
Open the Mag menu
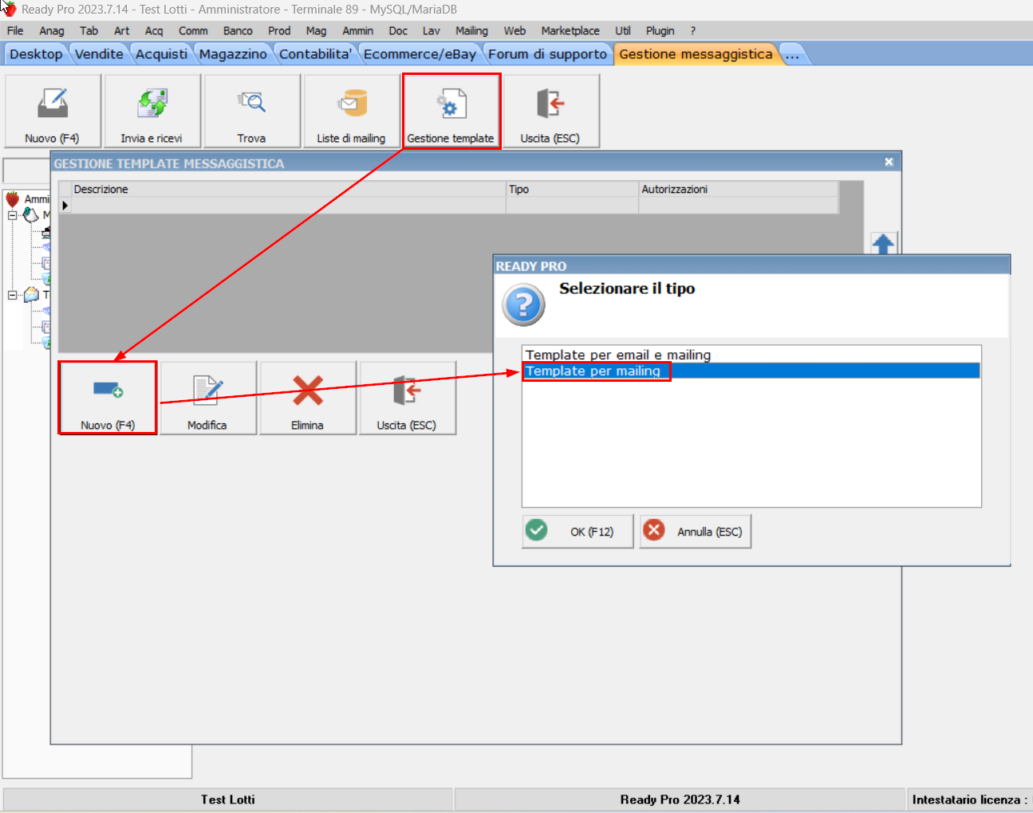tap(316, 31)
